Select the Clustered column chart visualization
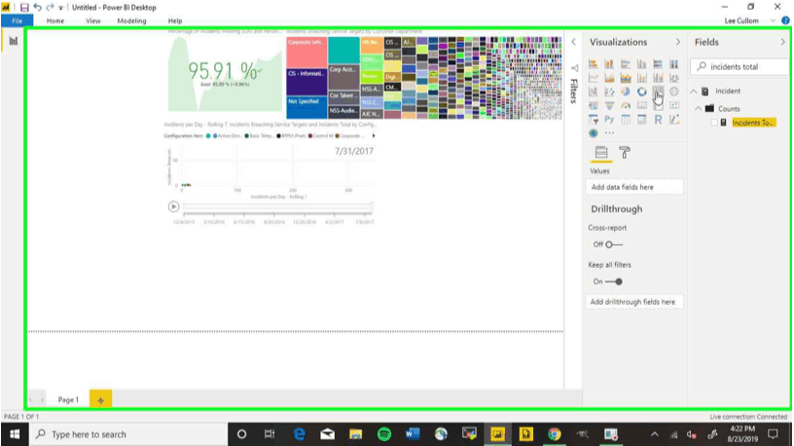 (641, 64)
